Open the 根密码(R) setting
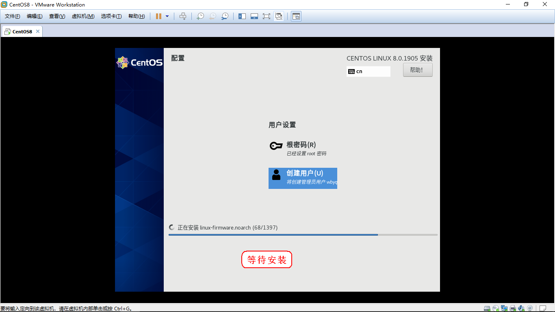The width and height of the screenshot is (555, 312). (303, 149)
